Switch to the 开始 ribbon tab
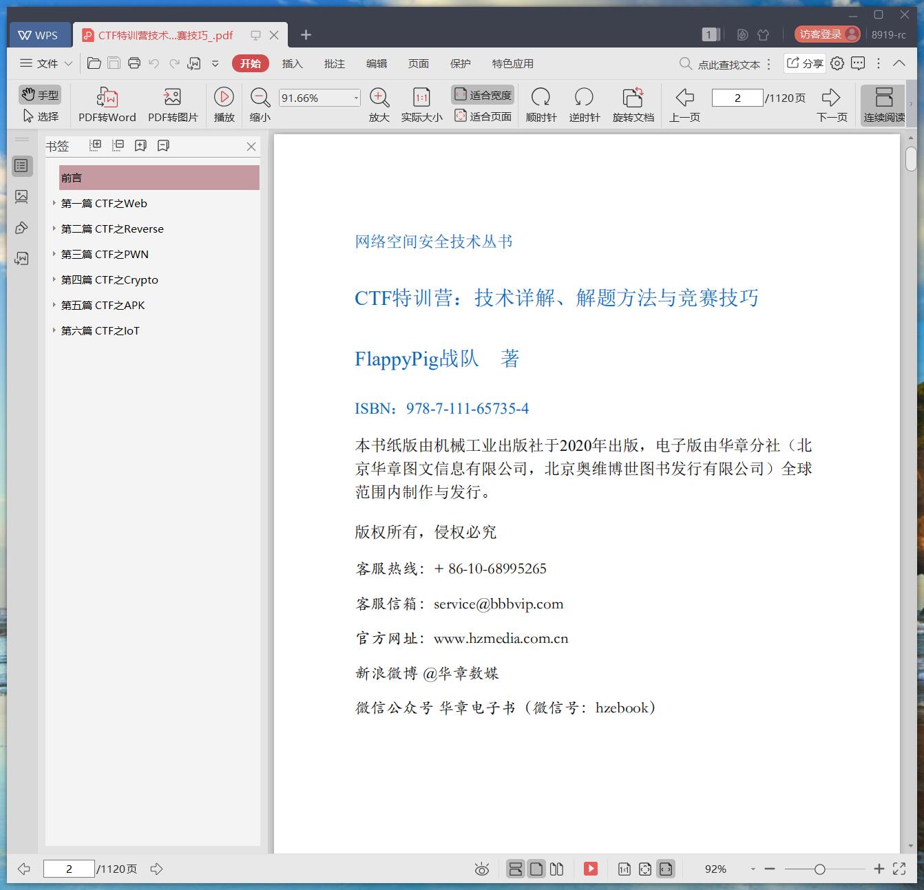924x890 pixels. pos(251,63)
